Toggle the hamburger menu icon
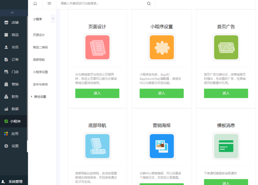Screen dimensions: 258x185 [49, 3]
